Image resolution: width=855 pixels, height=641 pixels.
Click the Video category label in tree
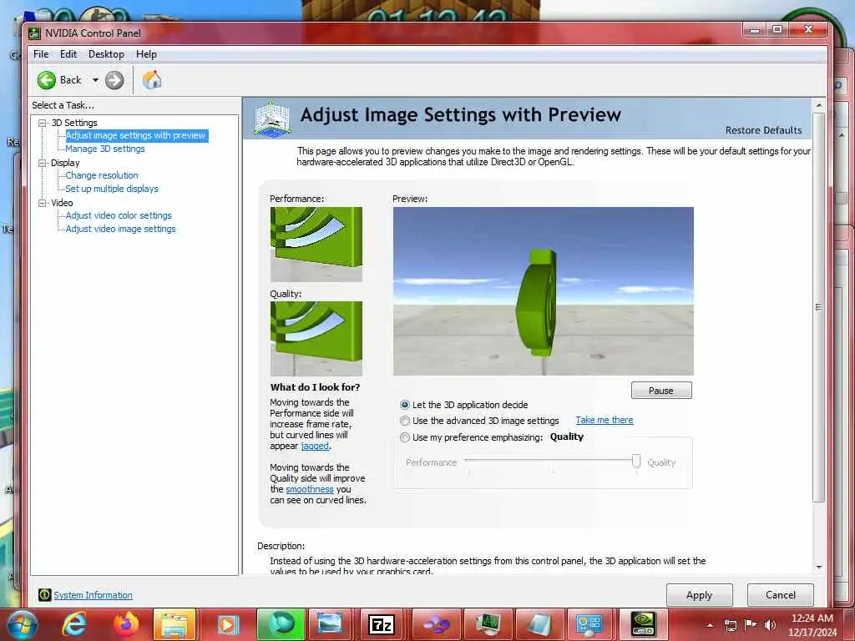tap(62, 203)
